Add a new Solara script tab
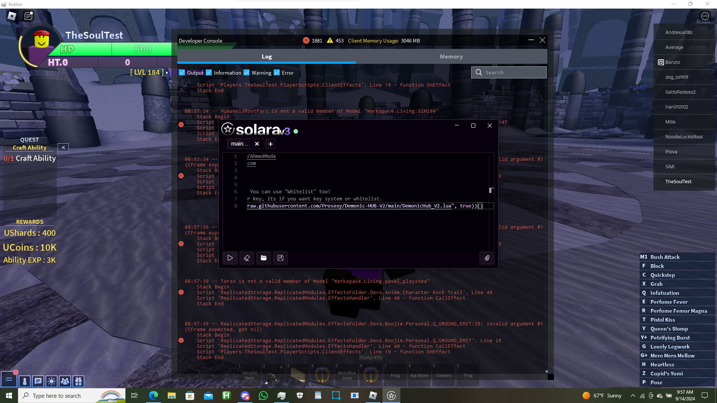 (271, 144)
